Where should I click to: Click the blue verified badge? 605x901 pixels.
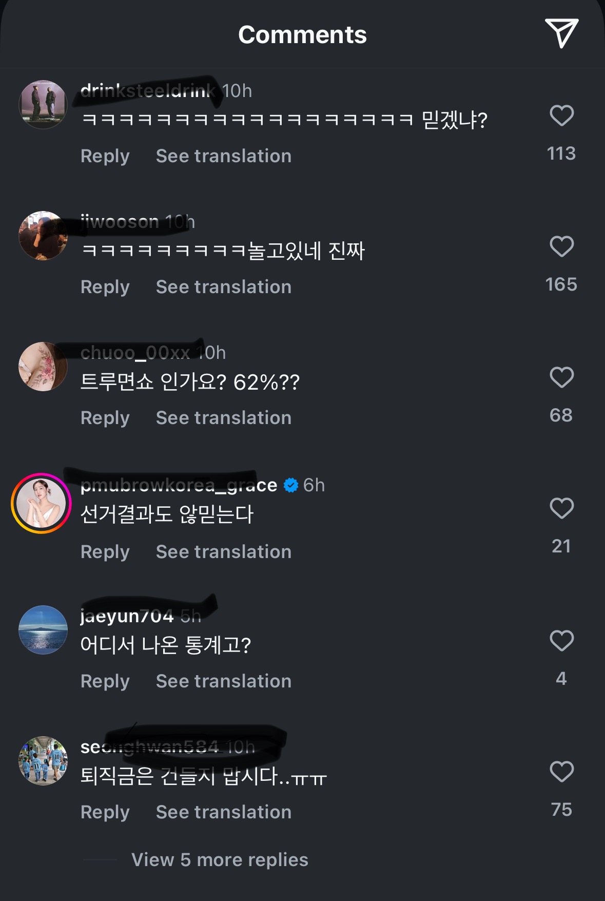[x=291, y=485]
